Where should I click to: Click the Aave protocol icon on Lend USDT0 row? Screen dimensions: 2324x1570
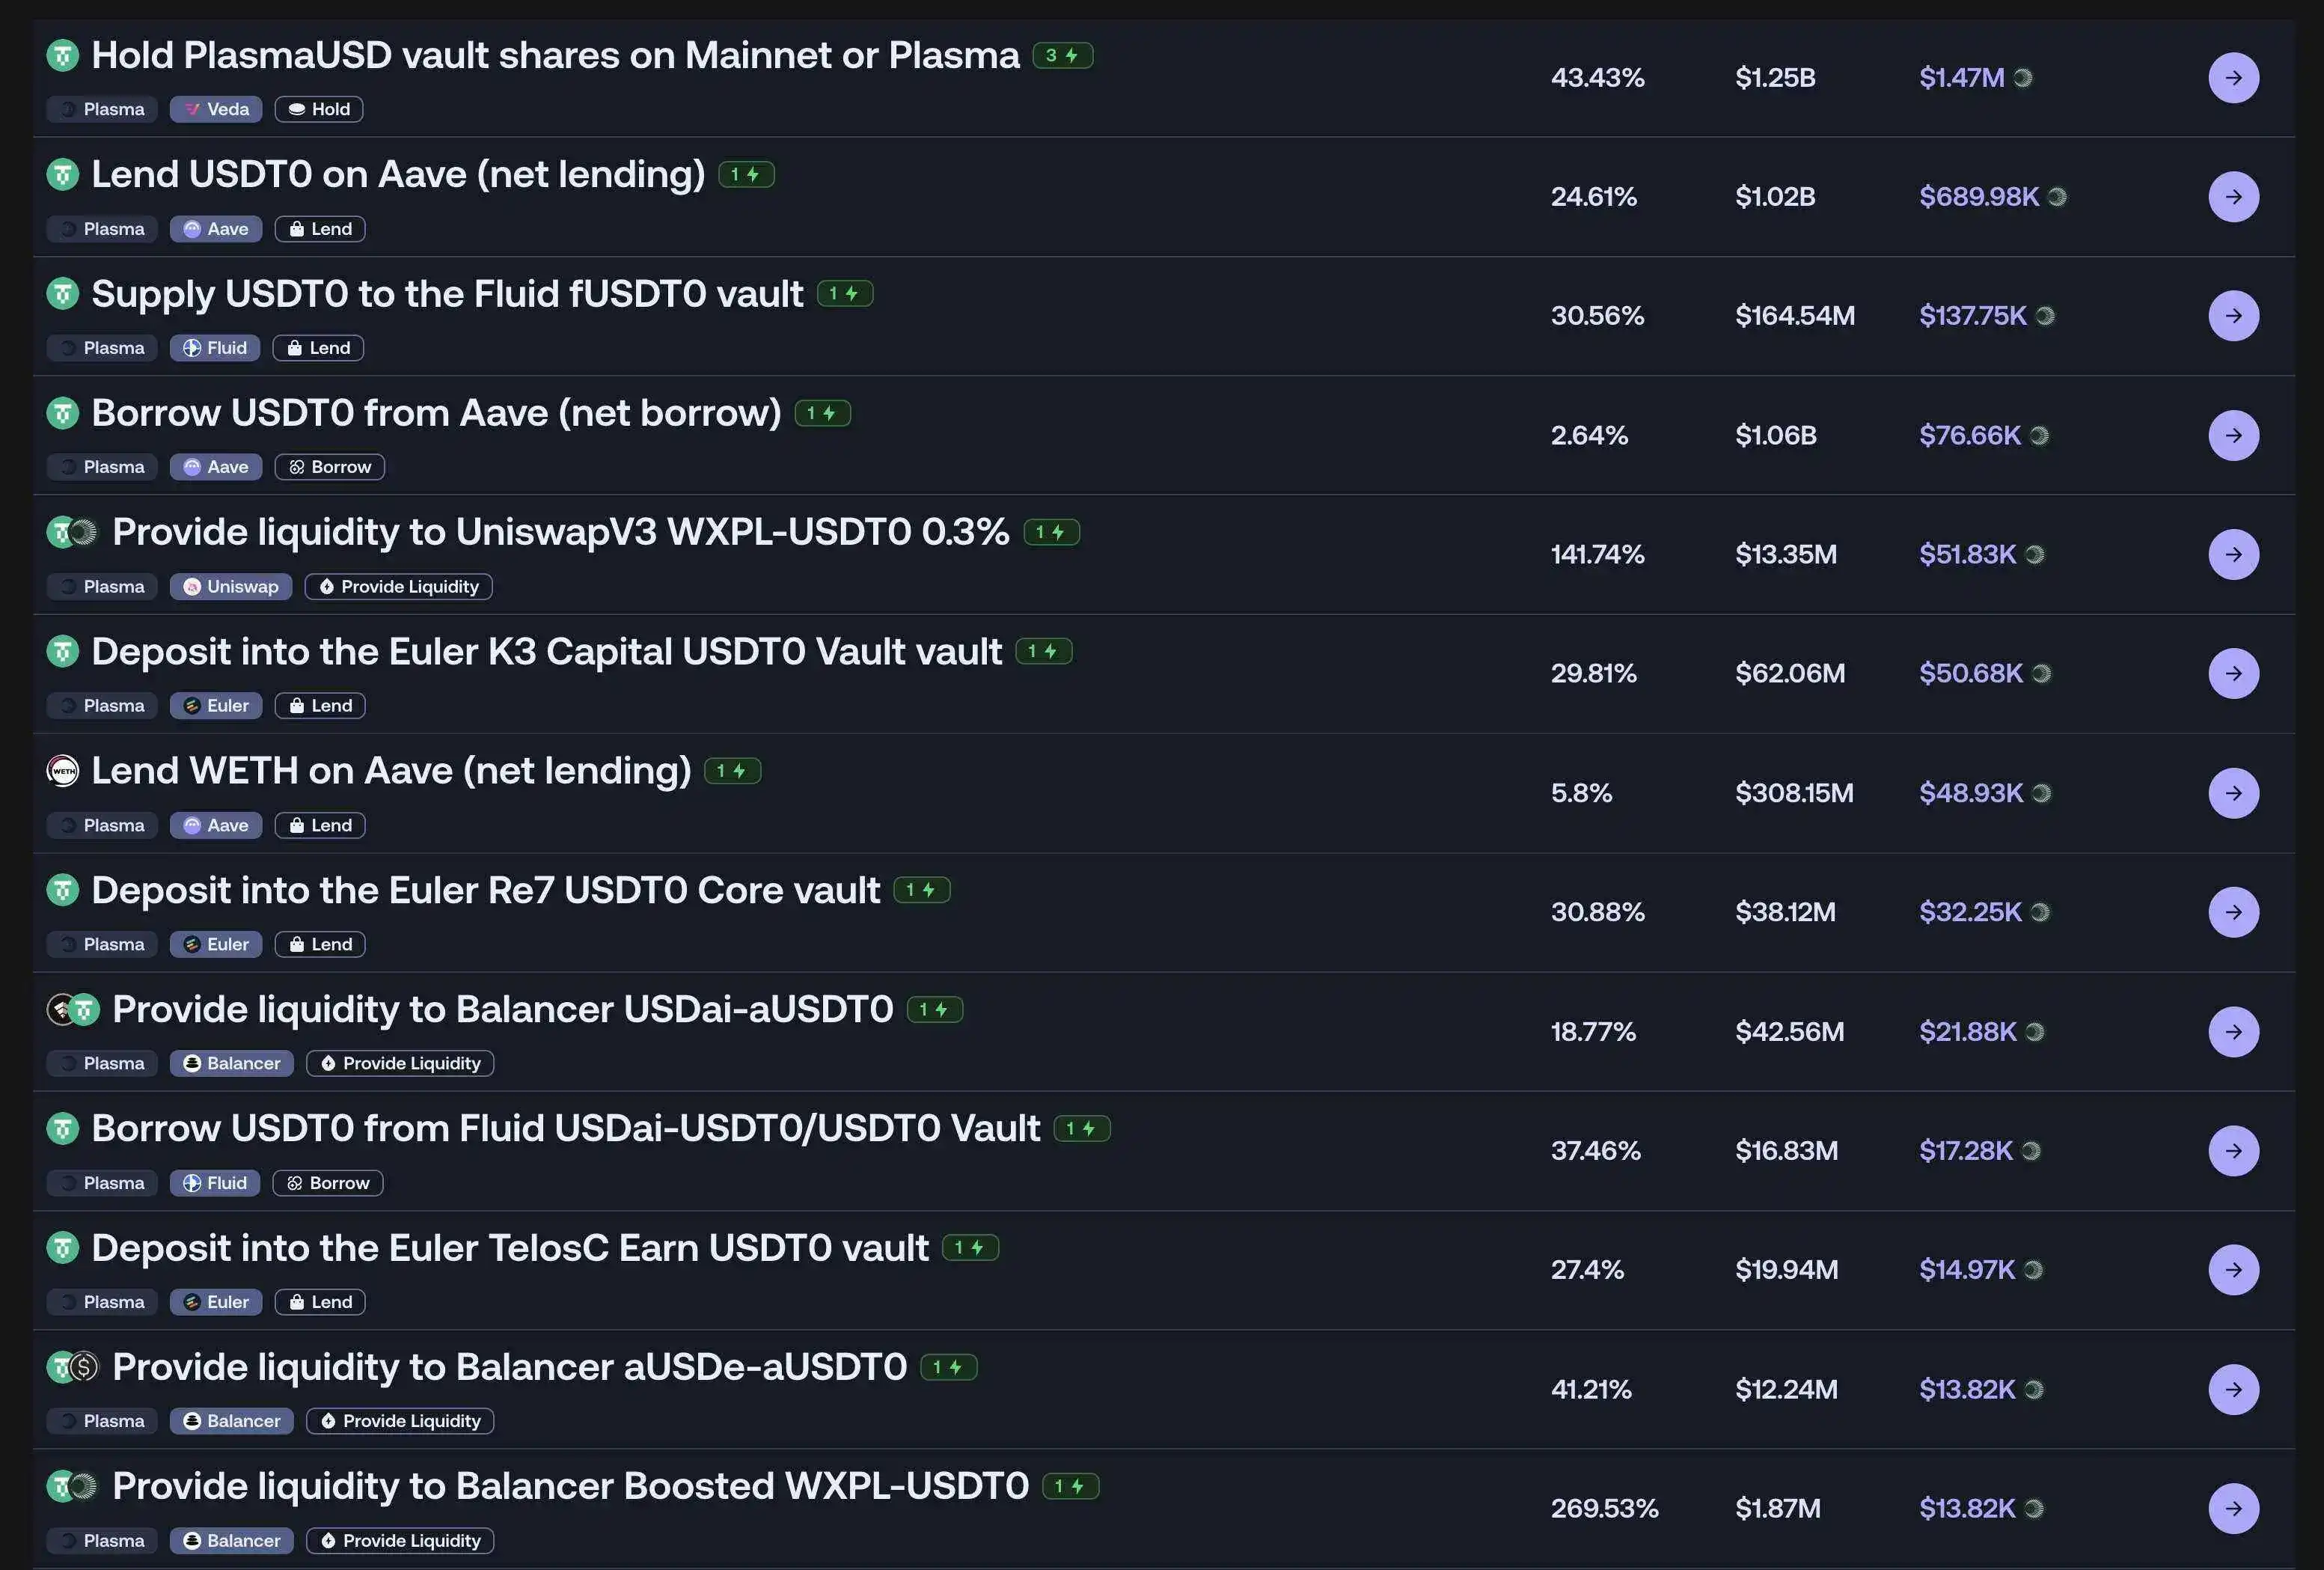click(193, 229)
